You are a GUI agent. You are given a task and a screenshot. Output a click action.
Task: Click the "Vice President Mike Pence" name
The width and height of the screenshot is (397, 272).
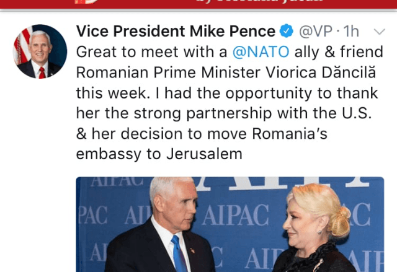(x=176, y=31)
